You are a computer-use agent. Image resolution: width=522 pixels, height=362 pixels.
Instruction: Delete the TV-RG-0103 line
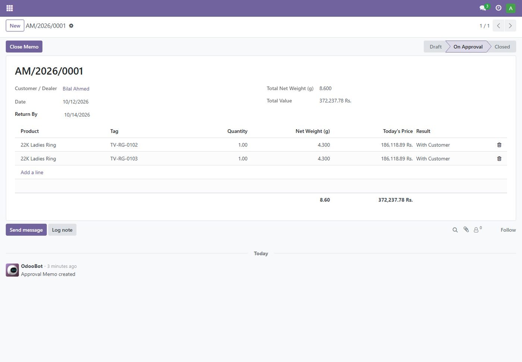tap(499, 159)
